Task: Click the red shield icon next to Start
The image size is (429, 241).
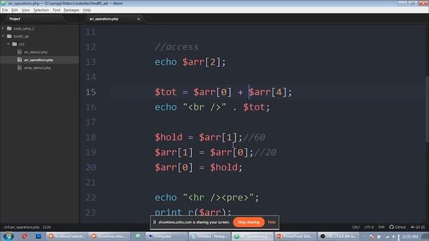Action: 25,236
